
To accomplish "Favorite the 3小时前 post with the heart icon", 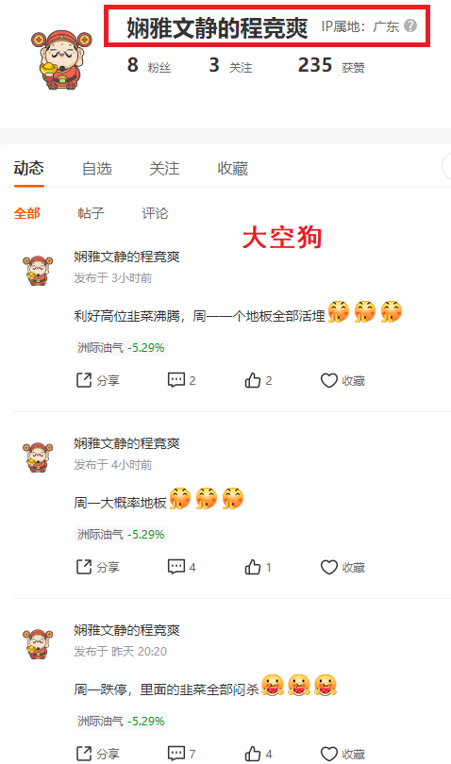I will pyautogui.click(x=342, y=380).
